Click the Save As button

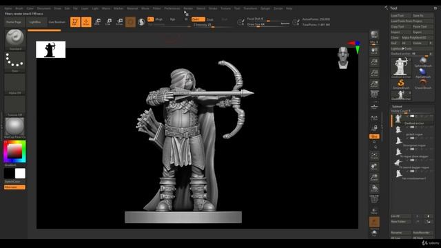(423, 15)
